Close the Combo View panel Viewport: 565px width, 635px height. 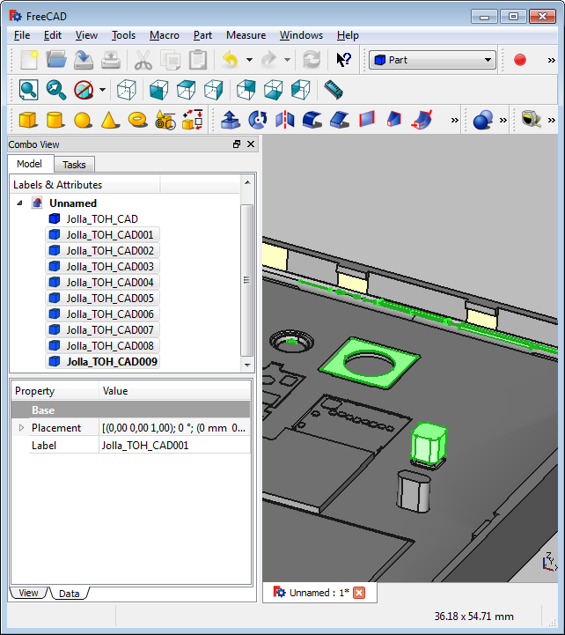click(251, 144)
